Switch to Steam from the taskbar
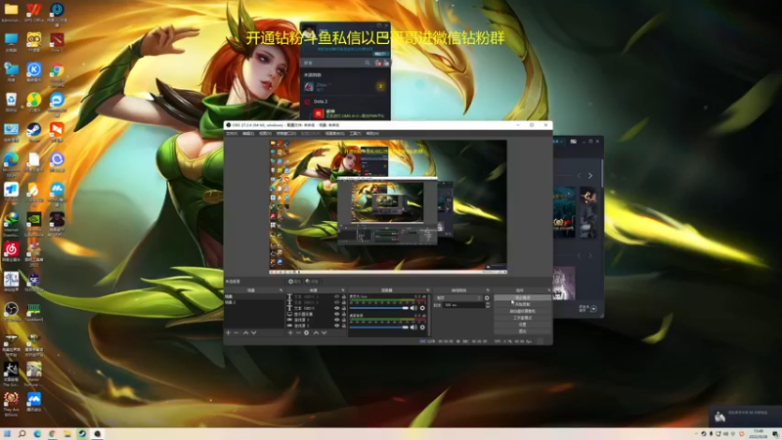This screenshot has height=440, width=782. (82, 434)
